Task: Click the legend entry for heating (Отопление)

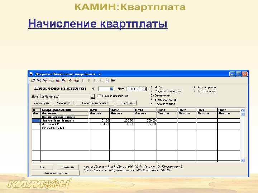Action: point(160,95)
